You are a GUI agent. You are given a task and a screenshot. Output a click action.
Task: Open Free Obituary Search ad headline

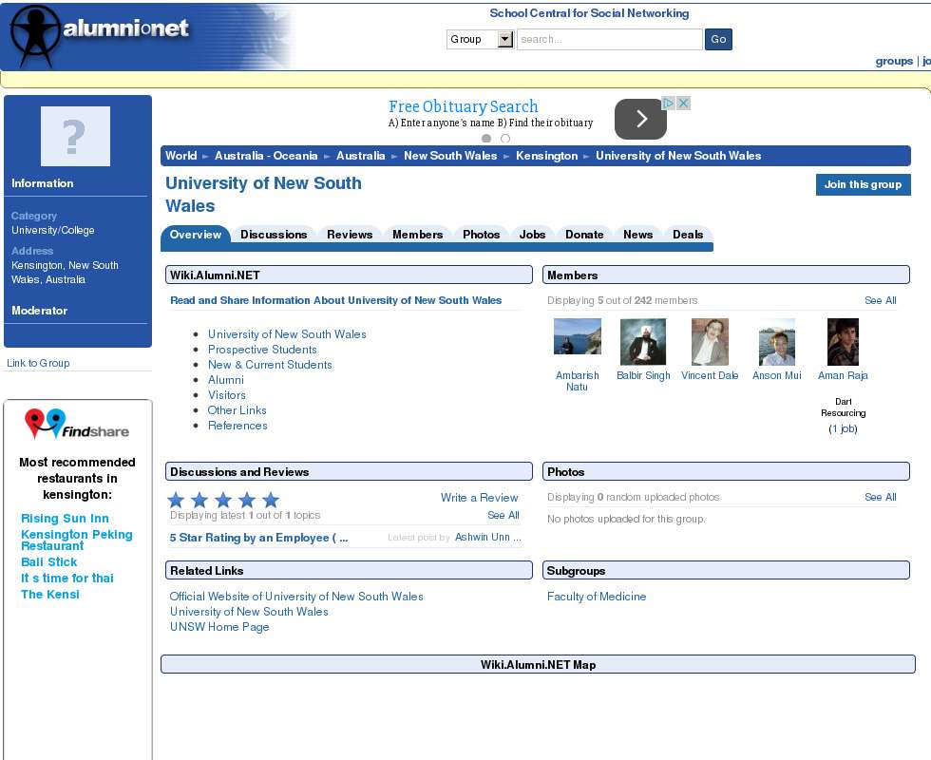click(464, 106)
